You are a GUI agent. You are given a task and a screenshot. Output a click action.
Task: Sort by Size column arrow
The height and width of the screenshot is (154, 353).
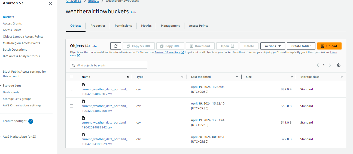tap(292, 77)
